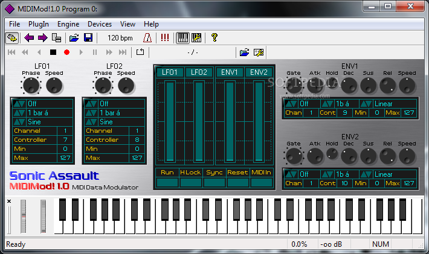Open file with folder icon in transport bar
The image size is (429, 254).
(x=244, y=52)
